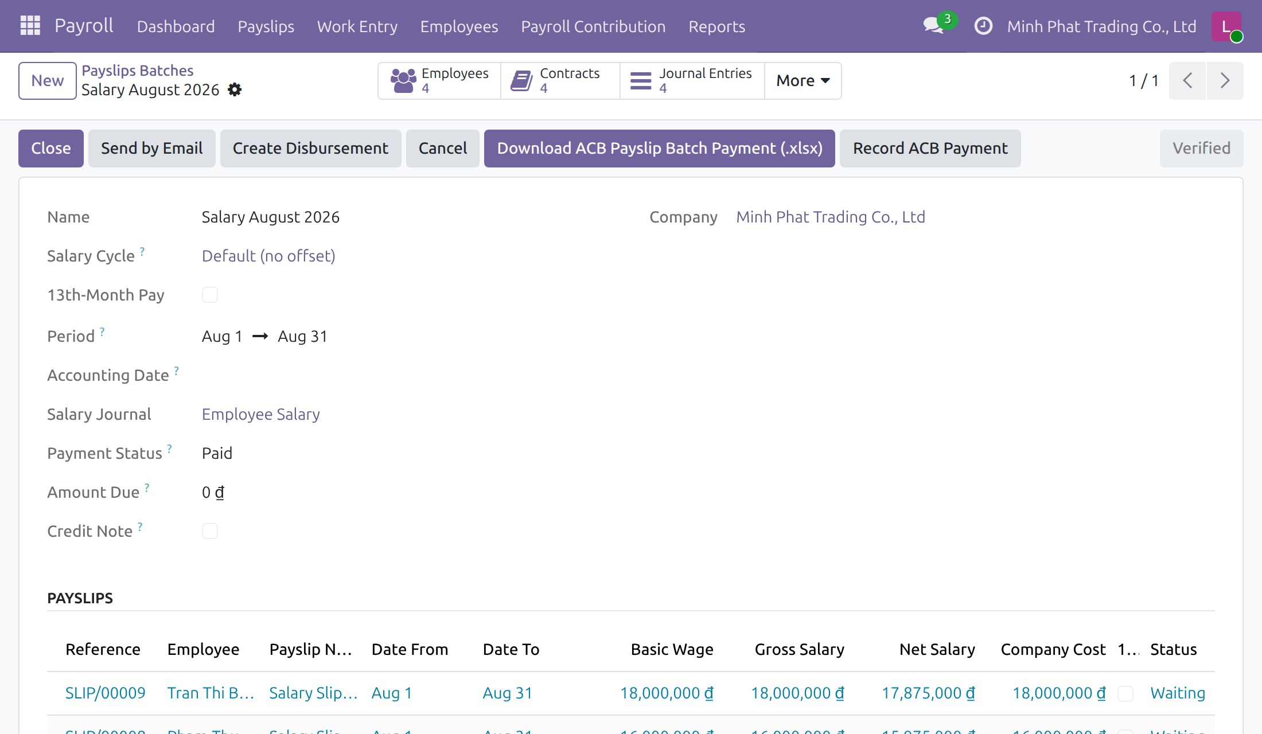
Task: Toggle checkbox in SLIP/00009 row
Action: click(x=1125, y=693)
